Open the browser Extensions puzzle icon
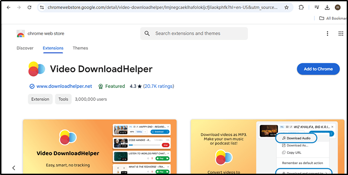This screenshot has height=175, width=348. point(301,8)
